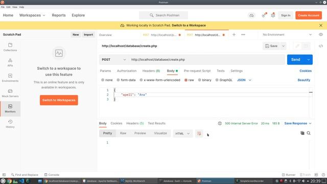Open settings gear in header
327x184 pixels.
pos(273,15)
